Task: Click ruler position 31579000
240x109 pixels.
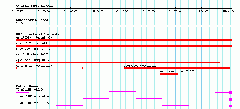Action: (x=175, y=11)
